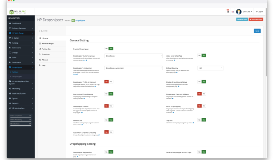
Task: Open the Advance Margin tab
Action: pos(52,44)
